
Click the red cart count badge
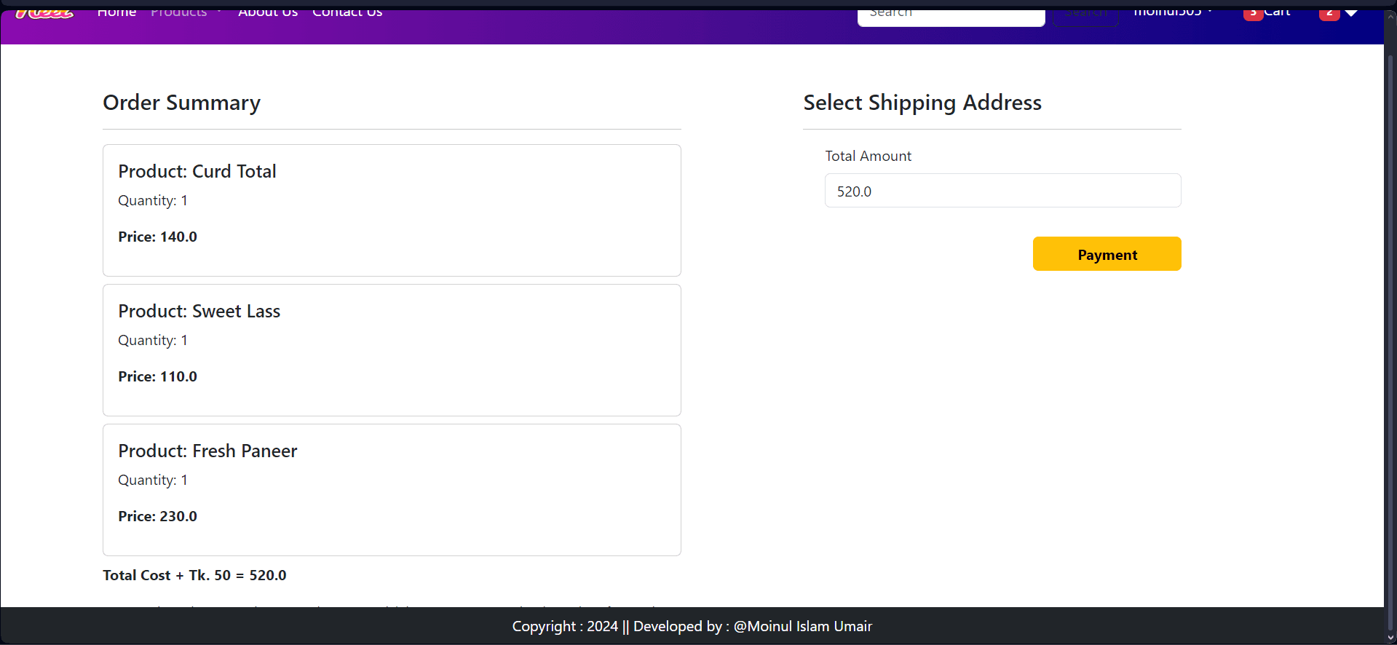click(1252, 14)
